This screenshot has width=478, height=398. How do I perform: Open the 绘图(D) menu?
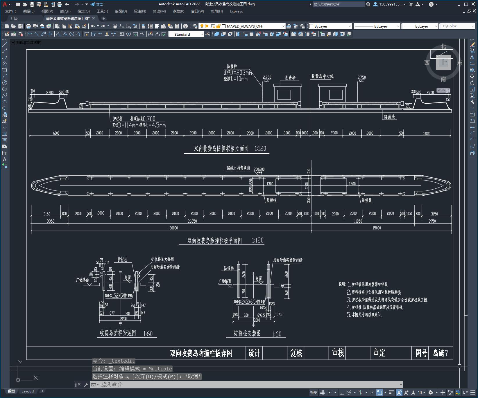121,11
